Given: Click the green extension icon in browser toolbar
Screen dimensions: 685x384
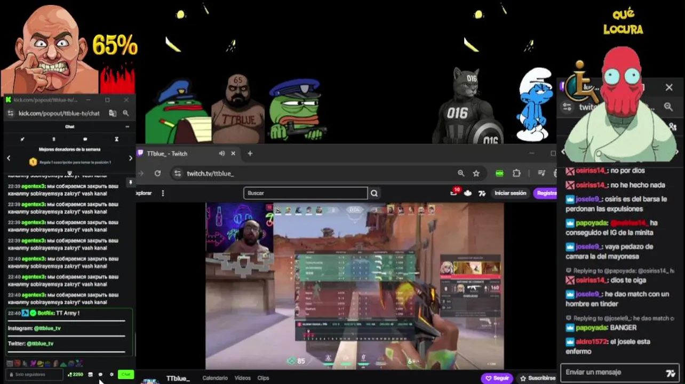Looking at the screenshot, I should (x=499, y=173).
